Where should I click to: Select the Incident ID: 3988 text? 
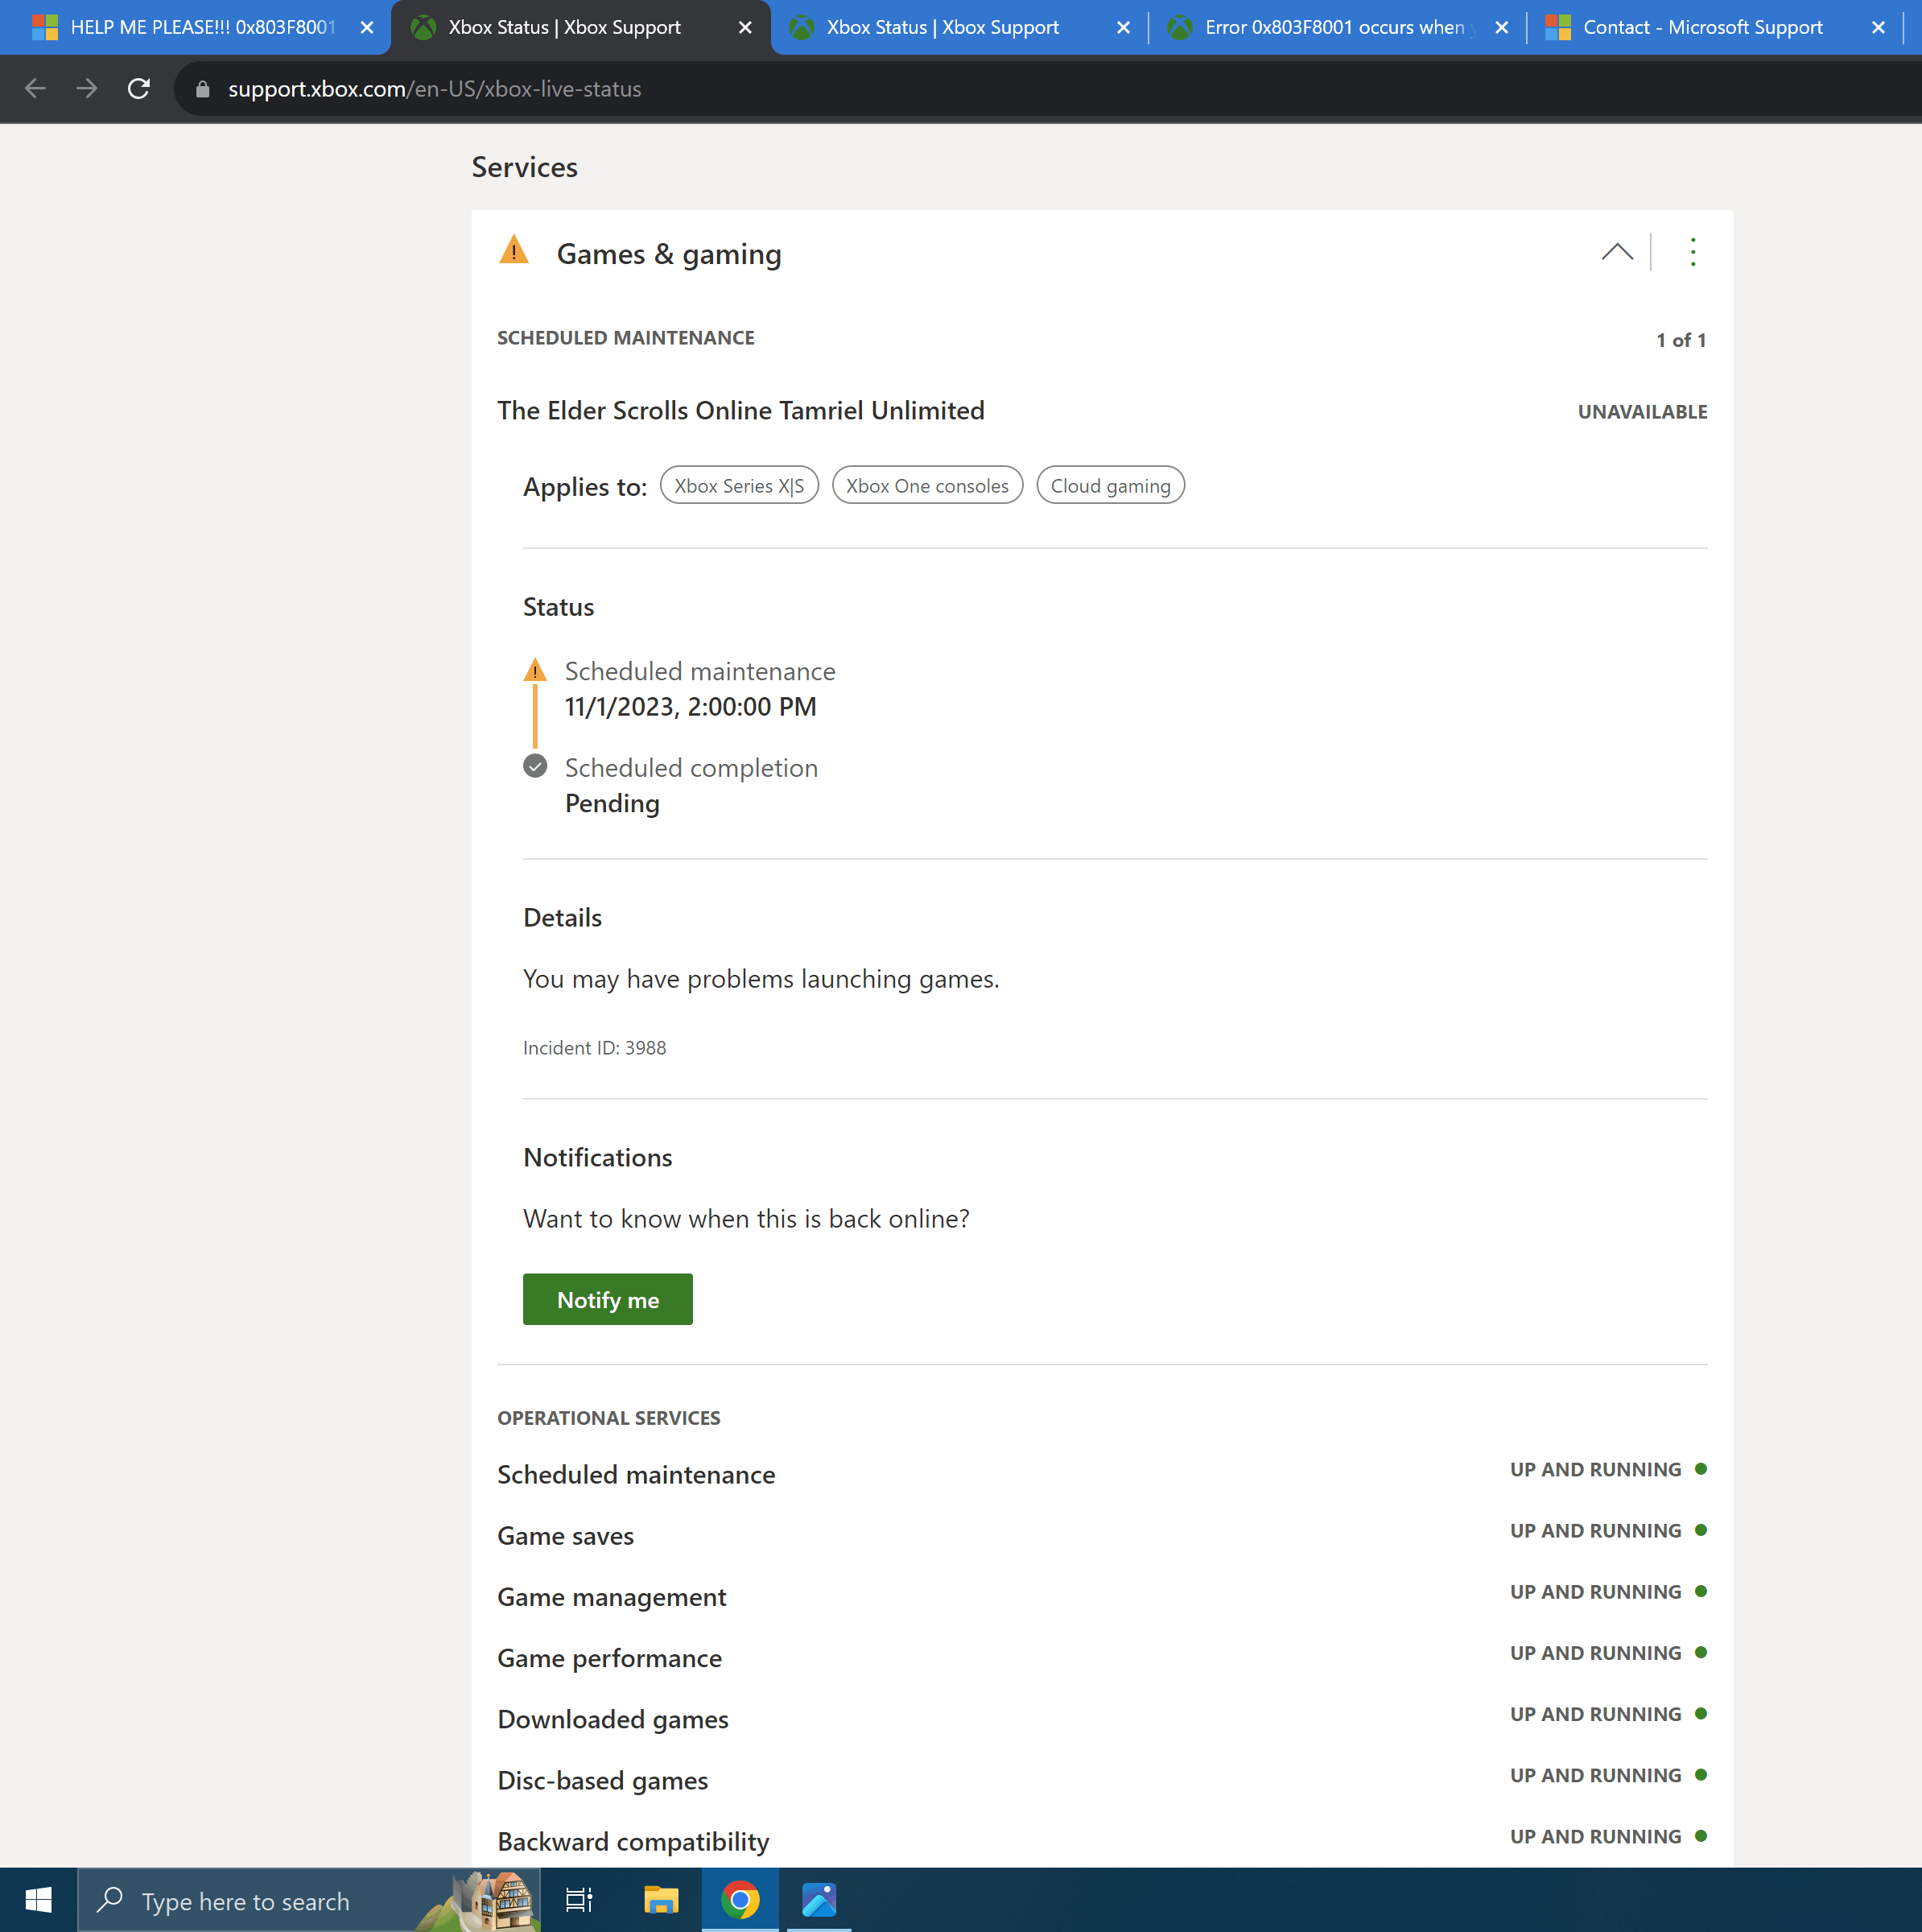(594, 1048)
